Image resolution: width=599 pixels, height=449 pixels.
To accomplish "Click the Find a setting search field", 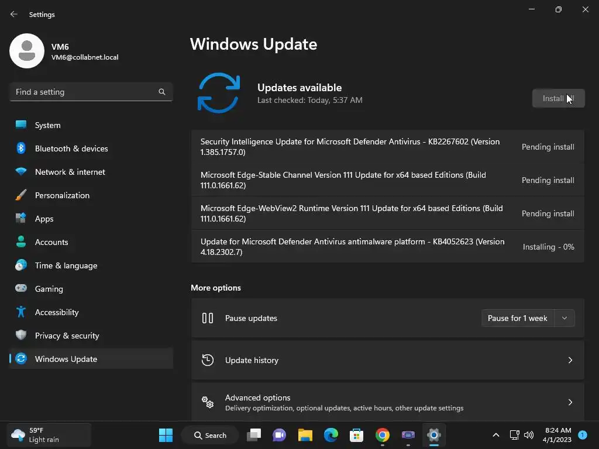I will click(91, 92).
